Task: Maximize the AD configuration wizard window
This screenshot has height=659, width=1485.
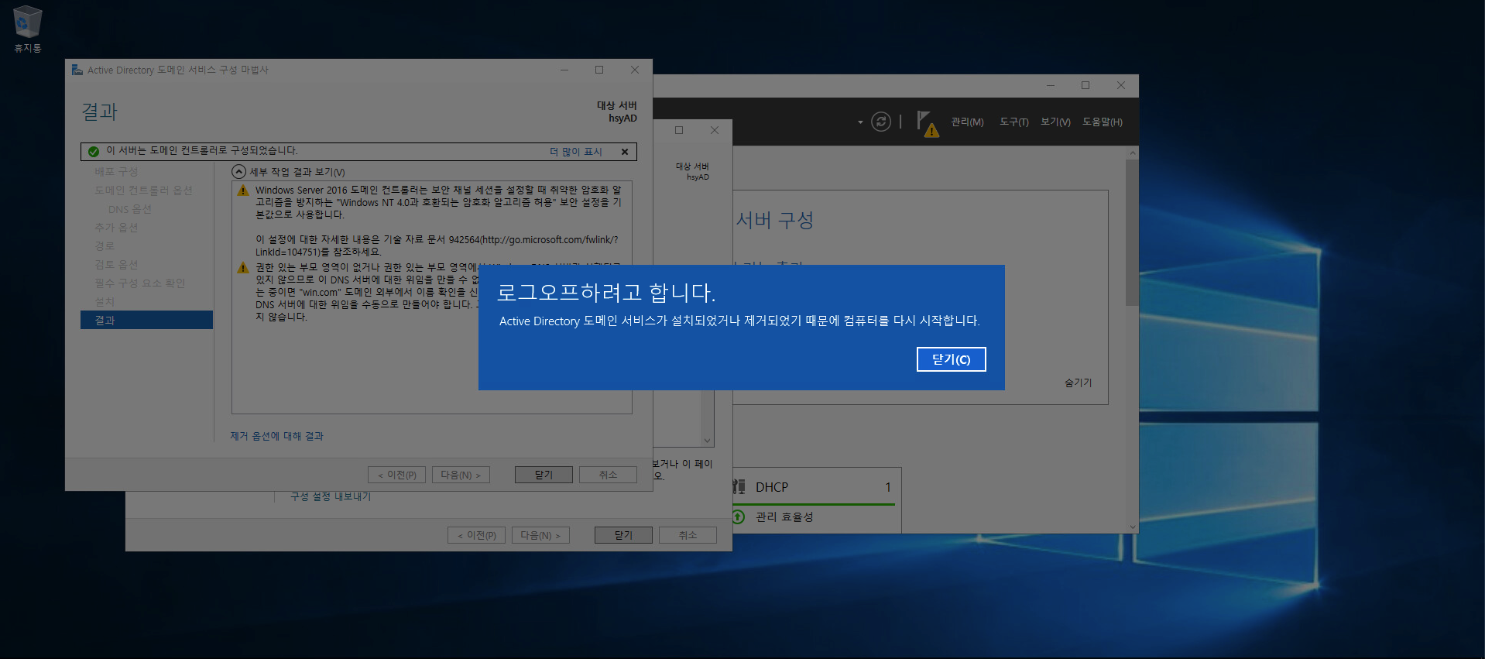Action: point(598,70)
